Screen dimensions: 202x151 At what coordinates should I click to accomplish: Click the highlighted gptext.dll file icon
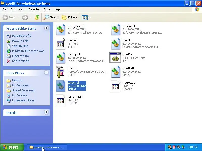60,86
